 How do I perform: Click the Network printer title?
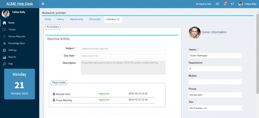point(54,13)
